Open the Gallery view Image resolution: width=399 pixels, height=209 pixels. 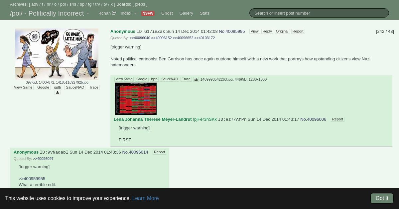click(186, 13)
